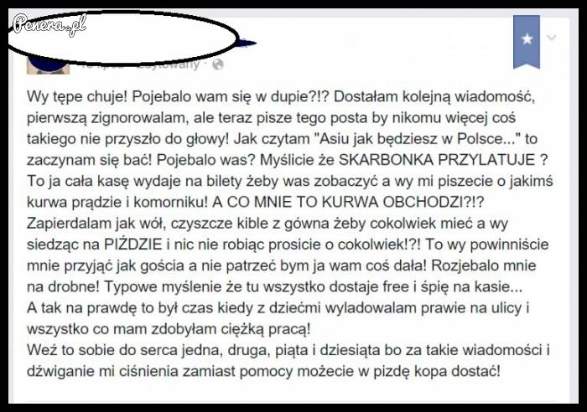Click the white oval covering the author name

(x=122, y=38)
